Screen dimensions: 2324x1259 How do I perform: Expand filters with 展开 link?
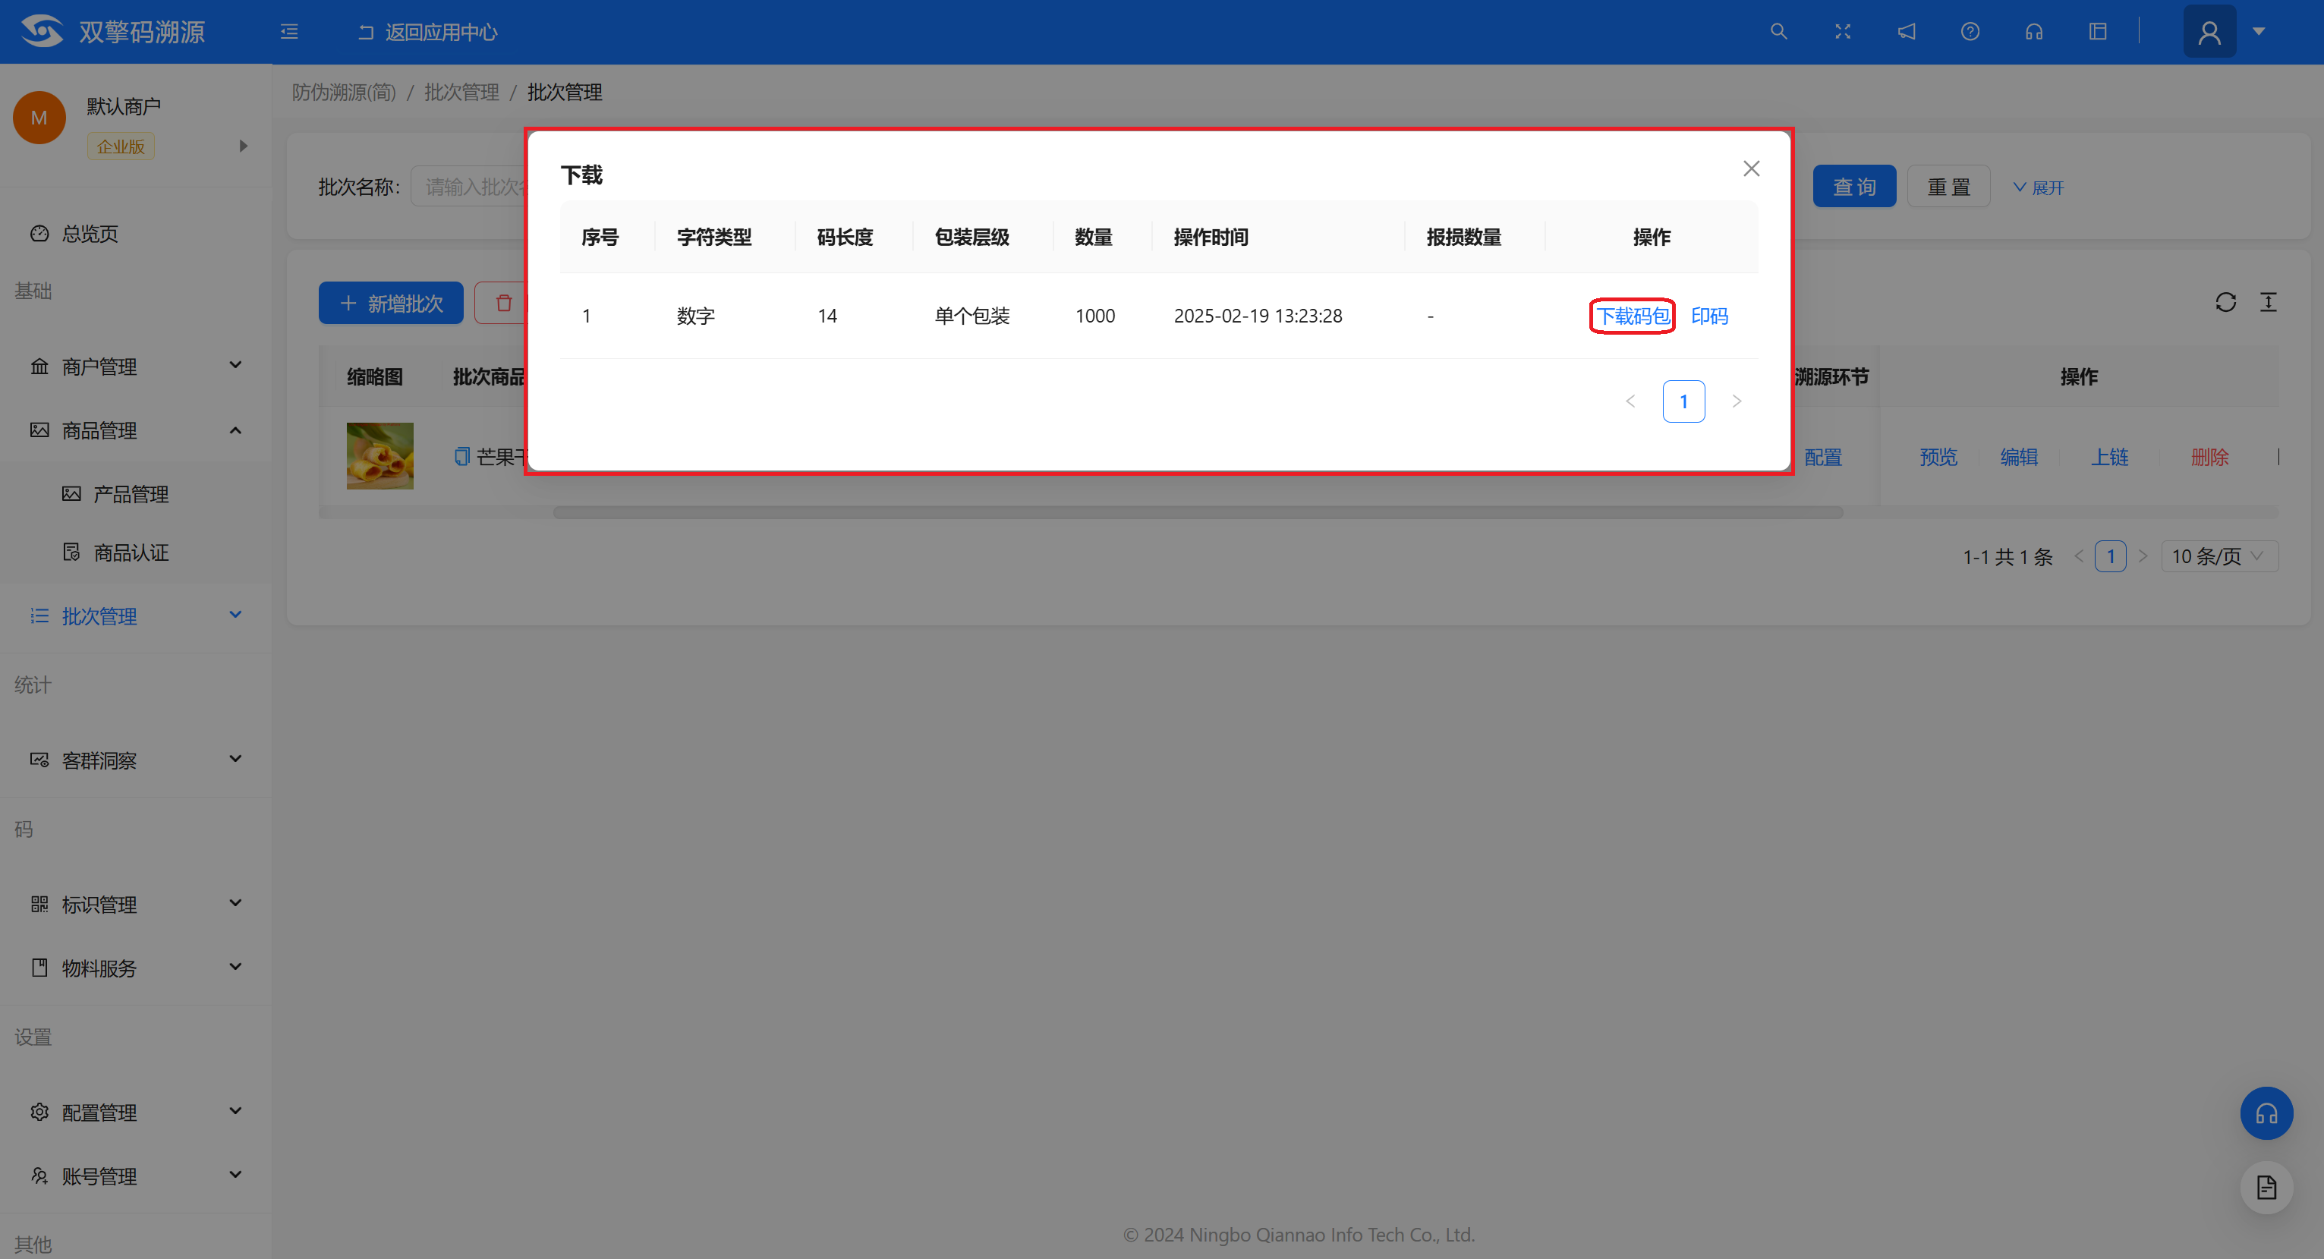click(2038, 187)
